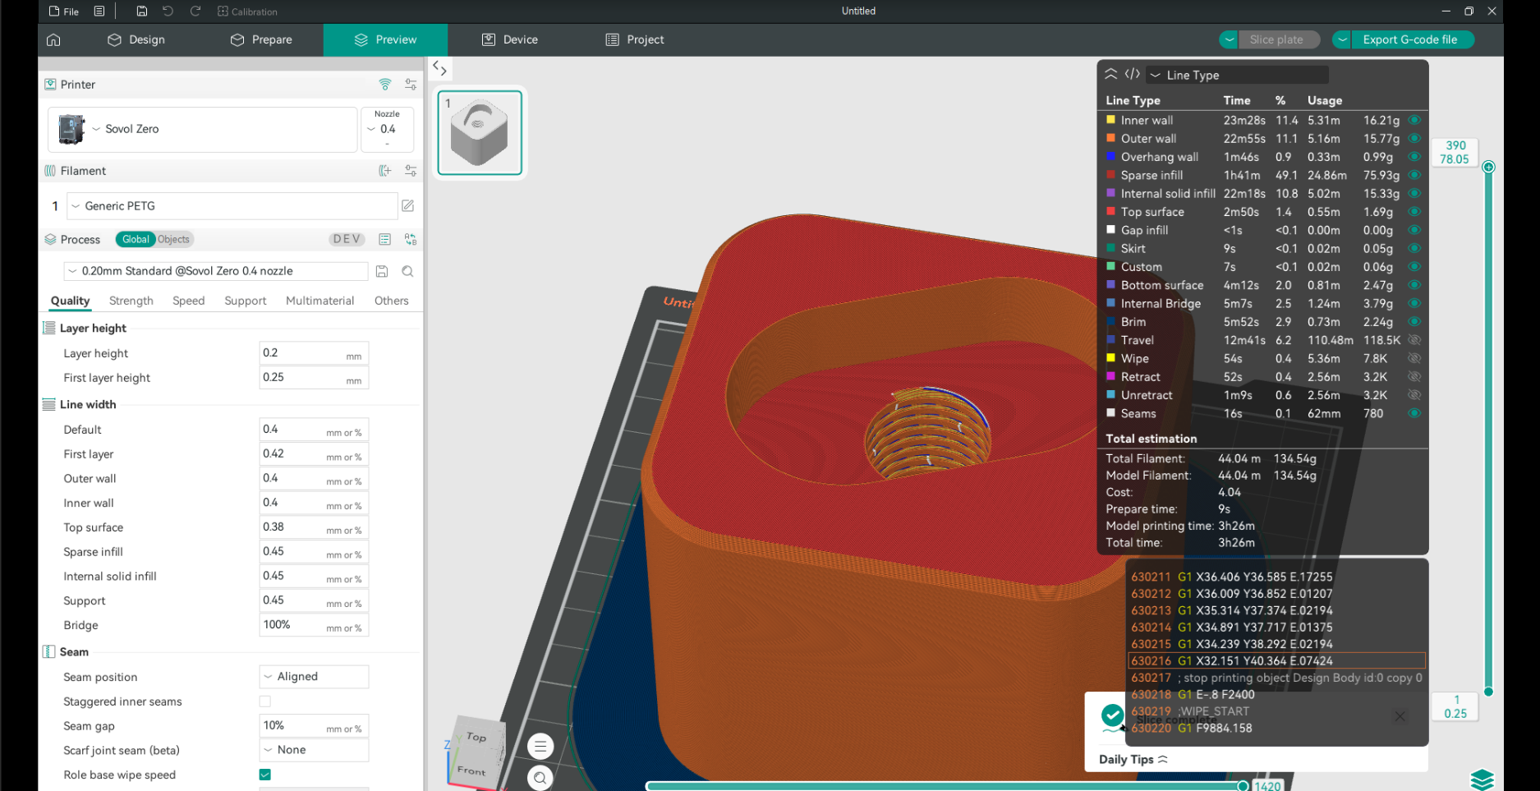
Task: Click the save project icon in title bar
Action: pos(142,11)
